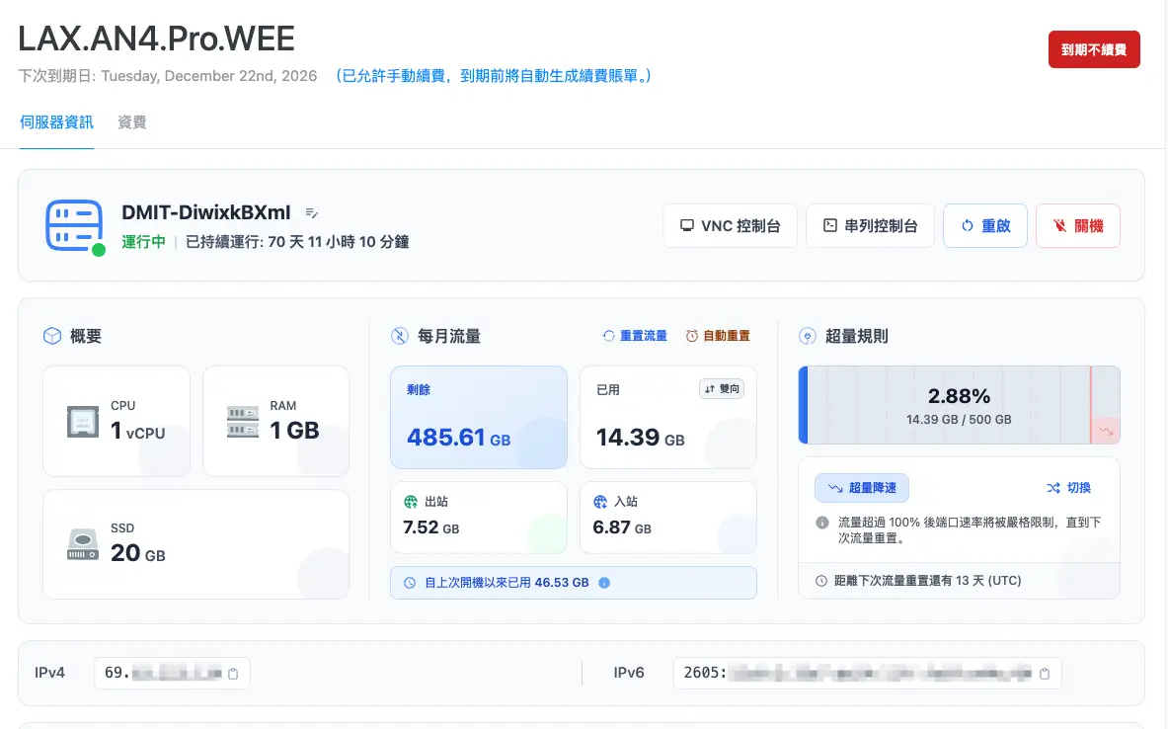The height and width of the screenshot is (729, 1168).
Task: Toggle the 超量降速 overage mode
Action: 862,488
